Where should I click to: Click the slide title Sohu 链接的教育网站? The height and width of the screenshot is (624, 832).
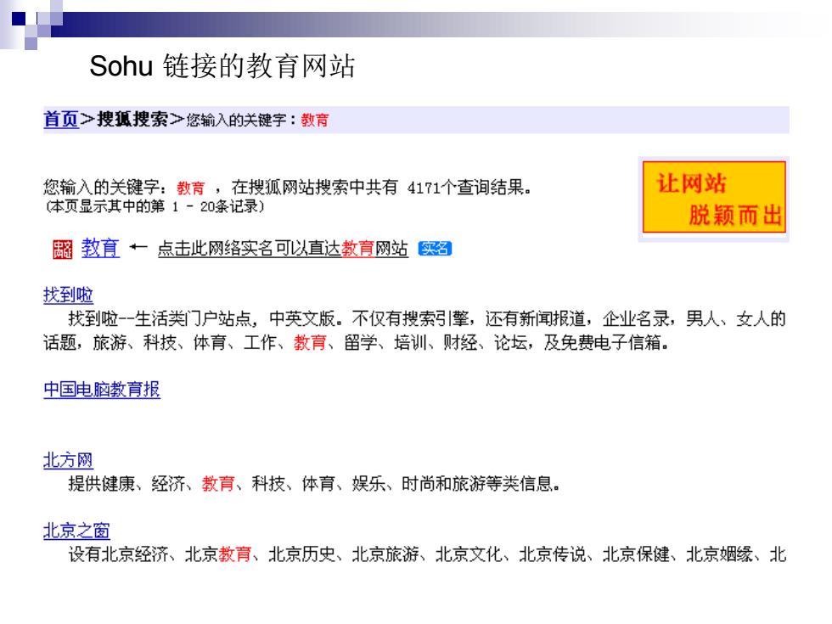[222, 66]
